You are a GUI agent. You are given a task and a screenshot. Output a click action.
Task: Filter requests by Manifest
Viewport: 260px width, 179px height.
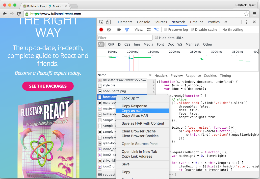[192, 44]
